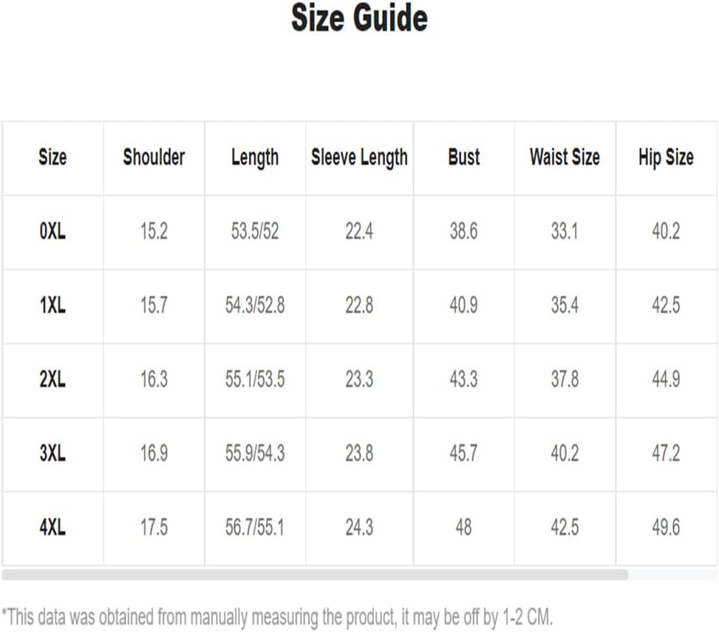Click the Hip Size column header
This screenshot has width=719, height=632.
coord(666,157)
